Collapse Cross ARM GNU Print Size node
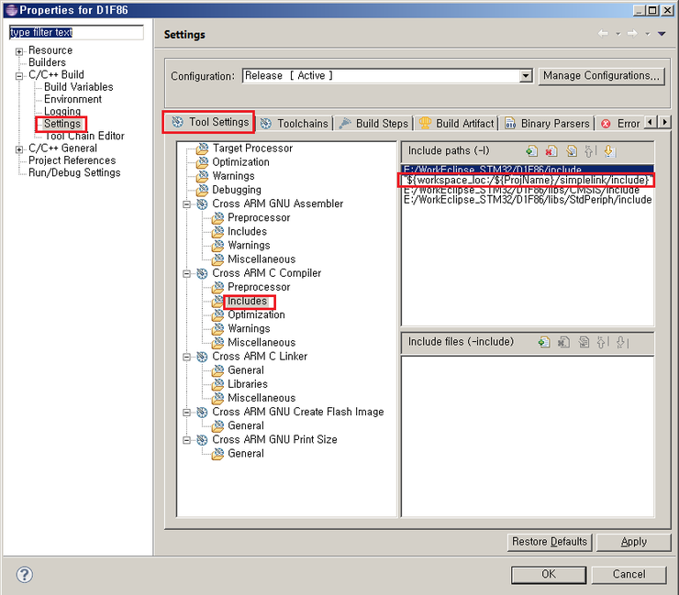679x595 pixels. coord(186,440)
